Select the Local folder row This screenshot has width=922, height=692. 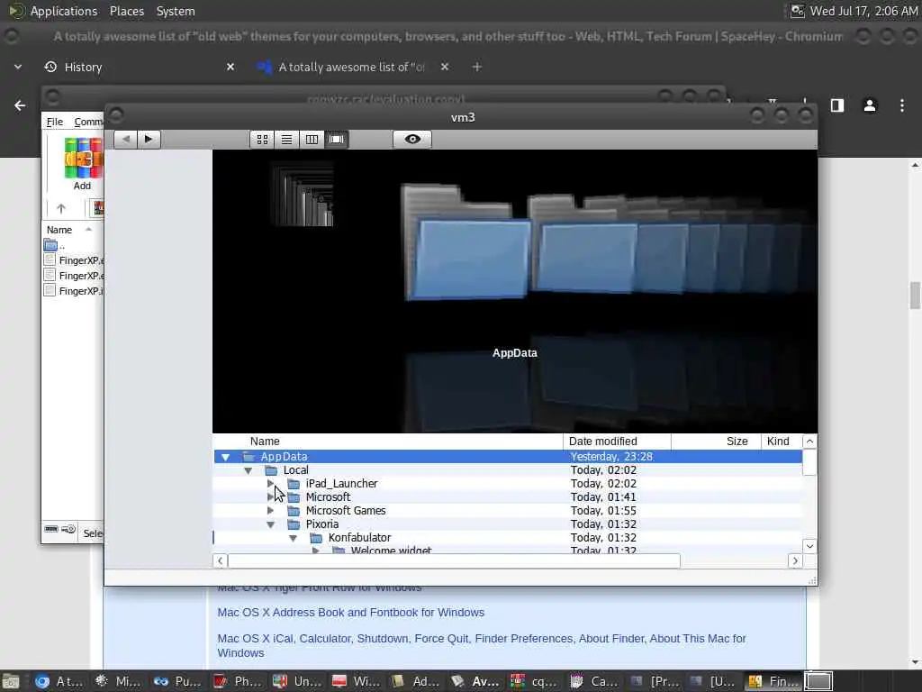(508, 470)
